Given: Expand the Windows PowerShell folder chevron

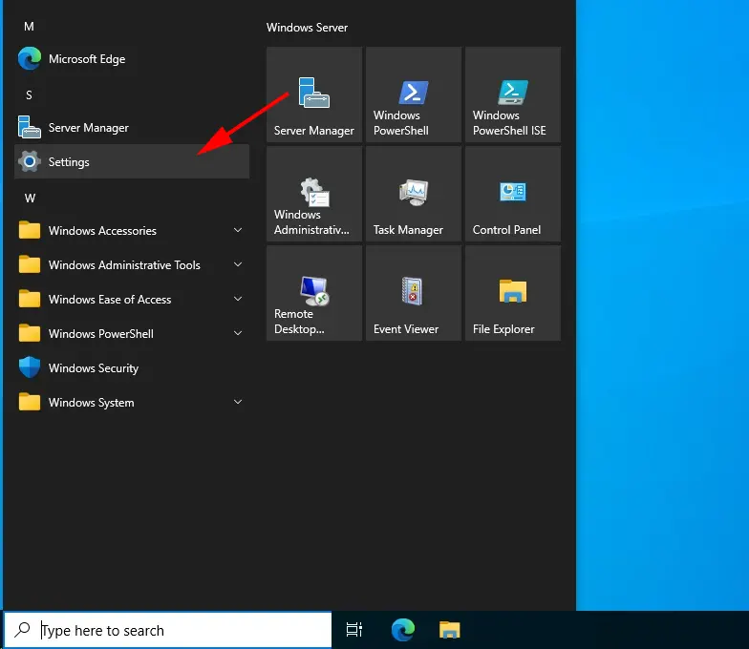Looking at the screenshot, I should [237, 333].
